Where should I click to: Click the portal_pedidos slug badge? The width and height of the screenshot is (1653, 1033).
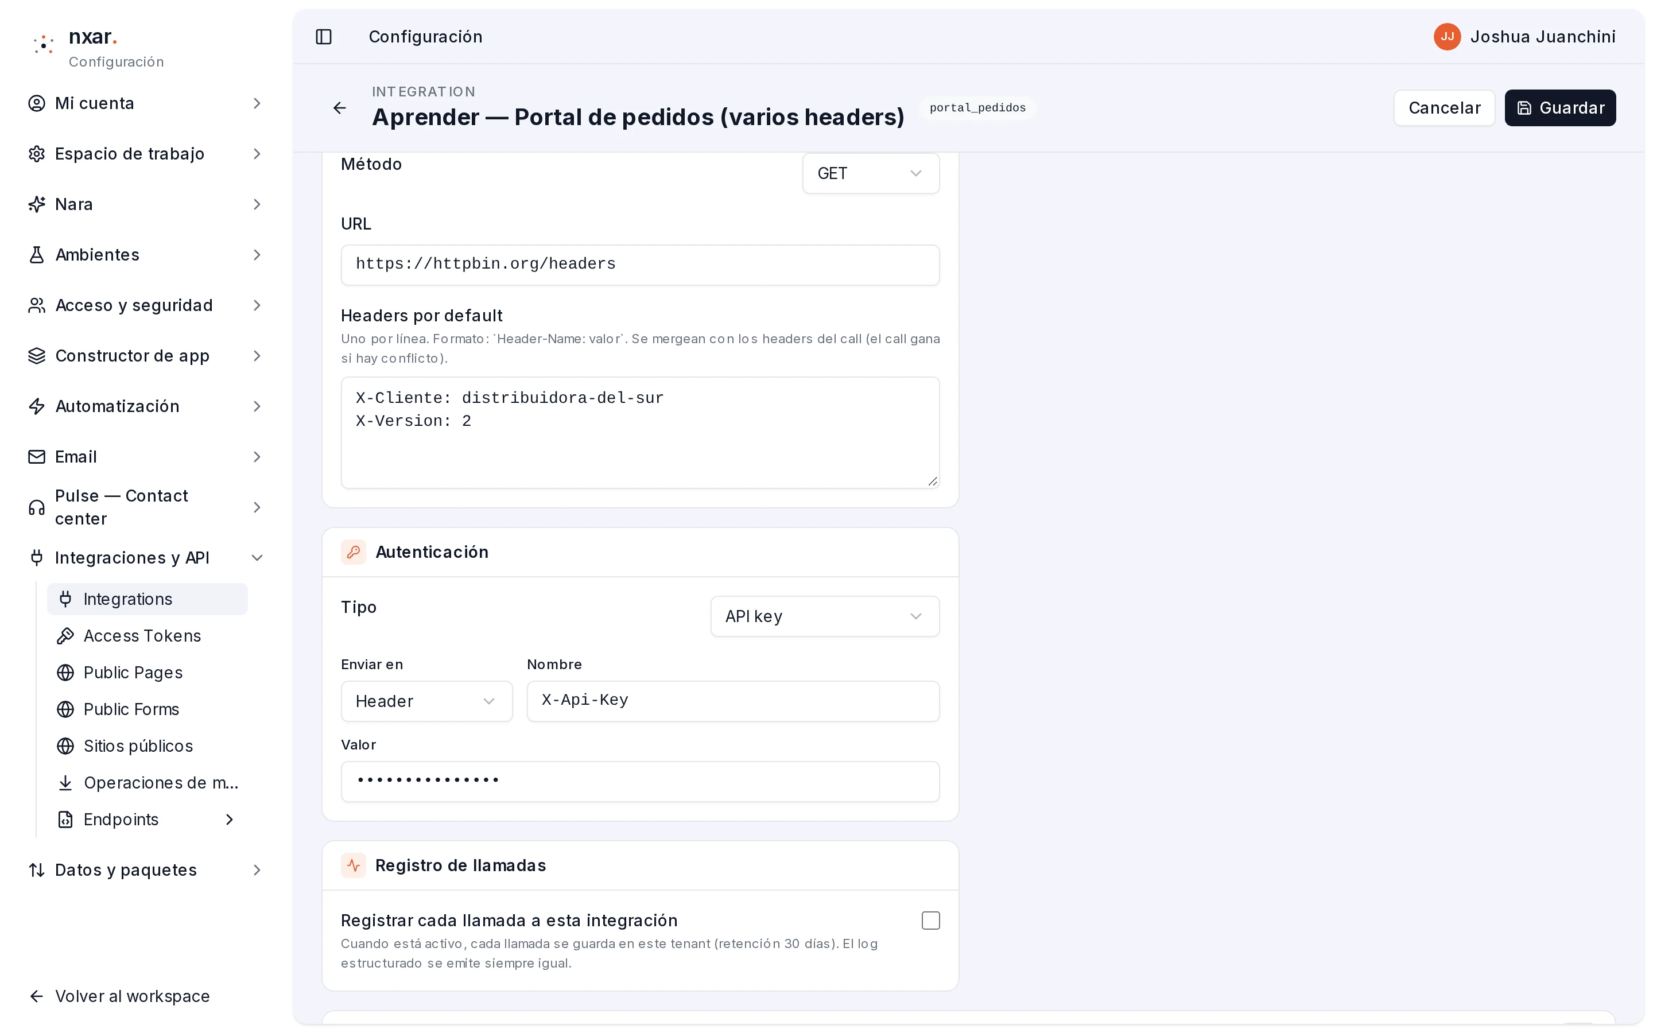(977, 108)
